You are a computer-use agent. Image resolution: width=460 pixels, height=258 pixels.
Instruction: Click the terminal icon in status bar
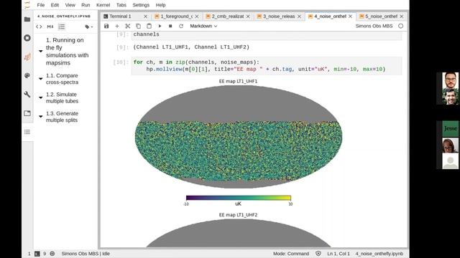click(37, 254)
